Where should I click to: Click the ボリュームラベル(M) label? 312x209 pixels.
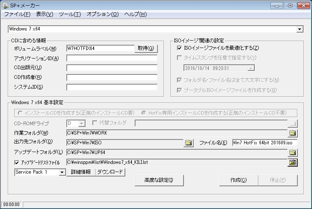(35, 49)
